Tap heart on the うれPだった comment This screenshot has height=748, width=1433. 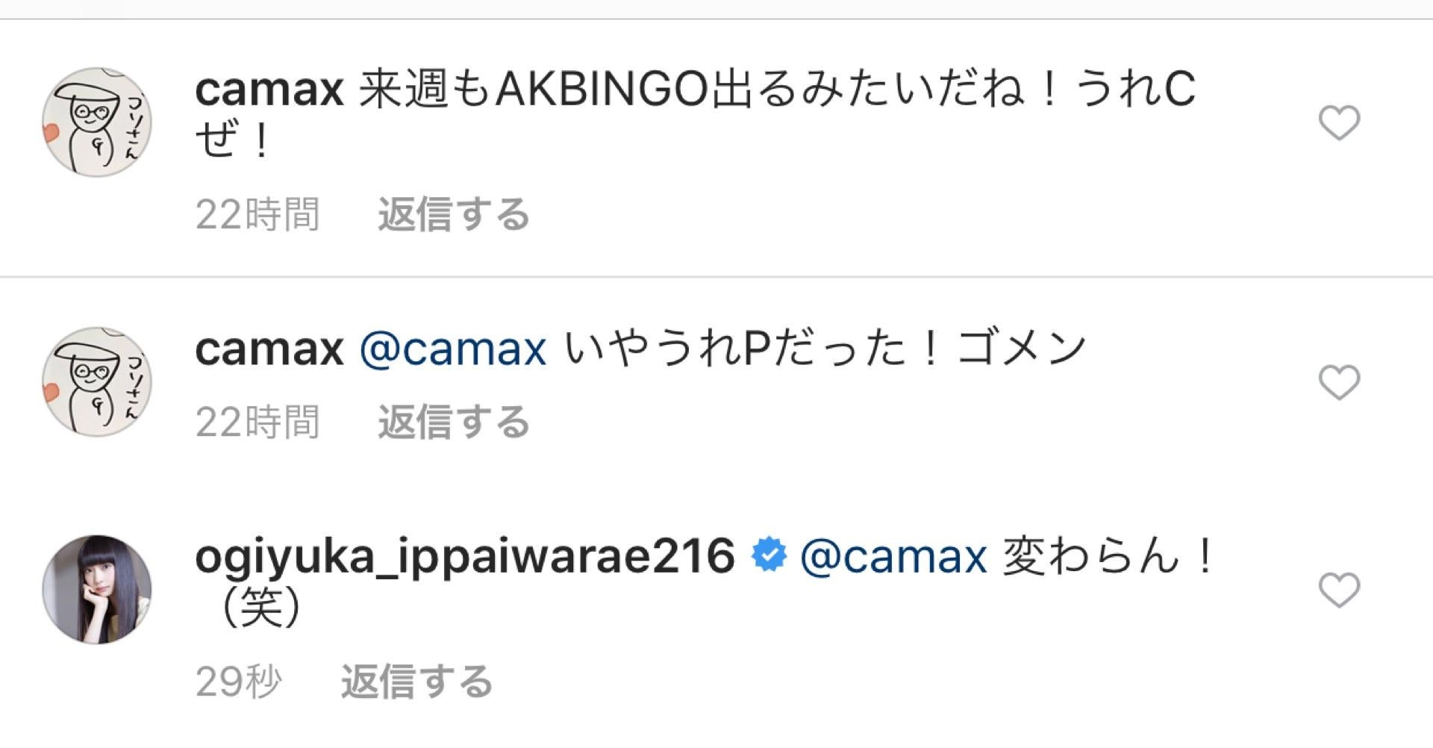[x=1340, y=382]
